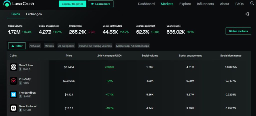
Task: Sort by Social engagement column header
Action: [190, 56]
